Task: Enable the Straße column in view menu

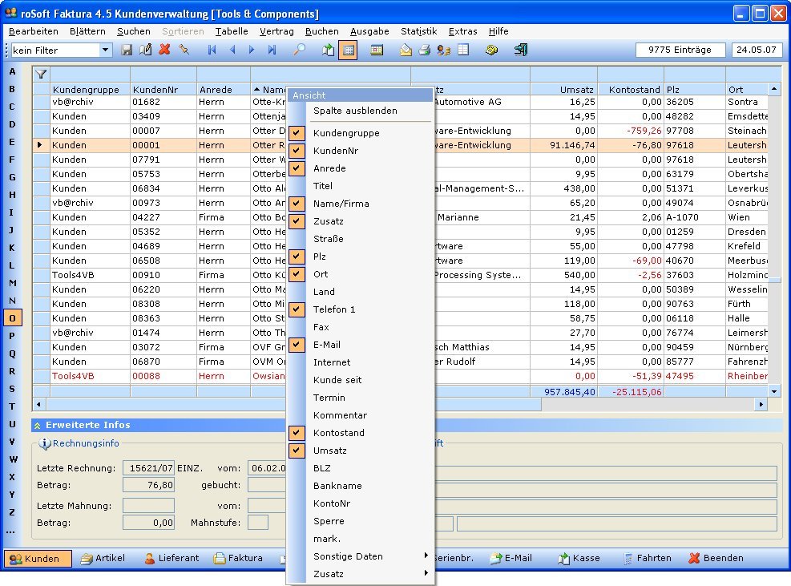Action: (329, 239)
